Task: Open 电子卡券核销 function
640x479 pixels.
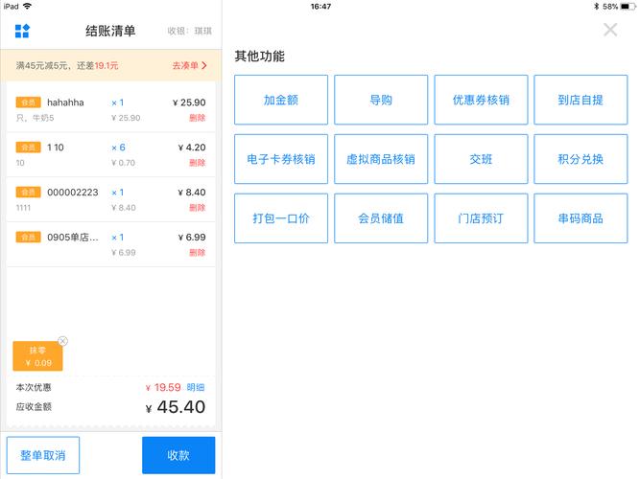Action: point(281,159)
